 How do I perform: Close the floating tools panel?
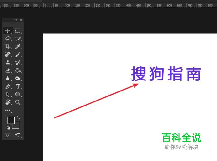[x=21, y=20]
